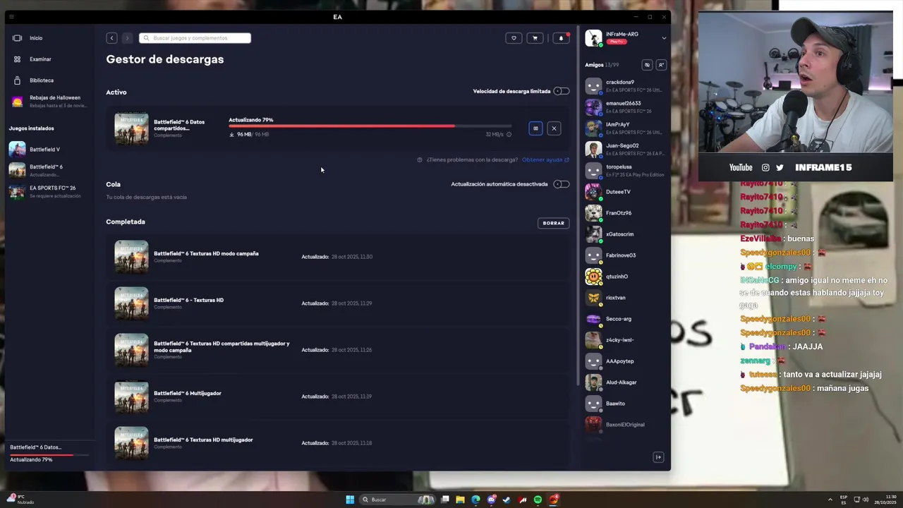The height and width of the screenshot is (508, 903).
Task: Open the hamburger menu in EA app
Action: click(x=11, y=17)
